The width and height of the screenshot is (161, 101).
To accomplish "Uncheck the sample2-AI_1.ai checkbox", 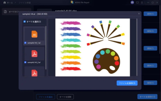I will (x=25, y=43).
